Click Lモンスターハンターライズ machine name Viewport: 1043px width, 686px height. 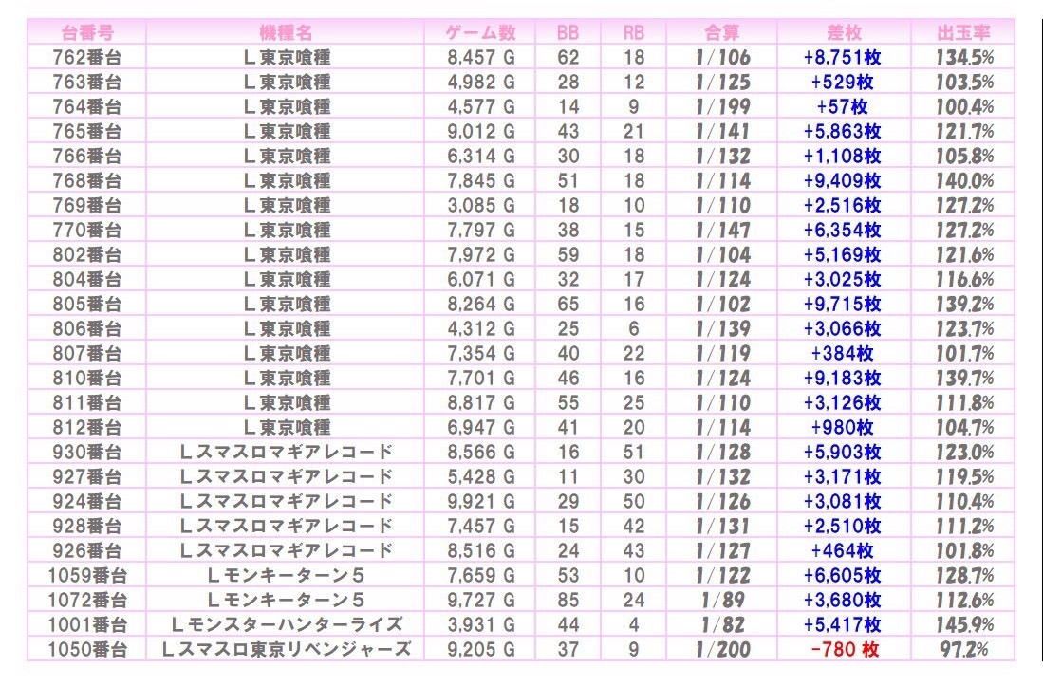287,625
